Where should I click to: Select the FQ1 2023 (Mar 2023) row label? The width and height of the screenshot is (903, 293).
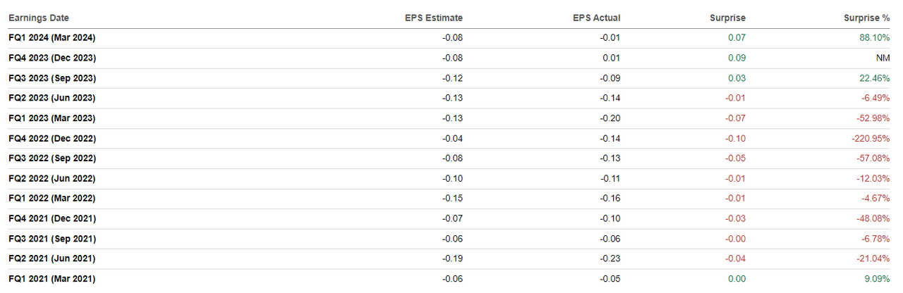(x=51, y=118)
